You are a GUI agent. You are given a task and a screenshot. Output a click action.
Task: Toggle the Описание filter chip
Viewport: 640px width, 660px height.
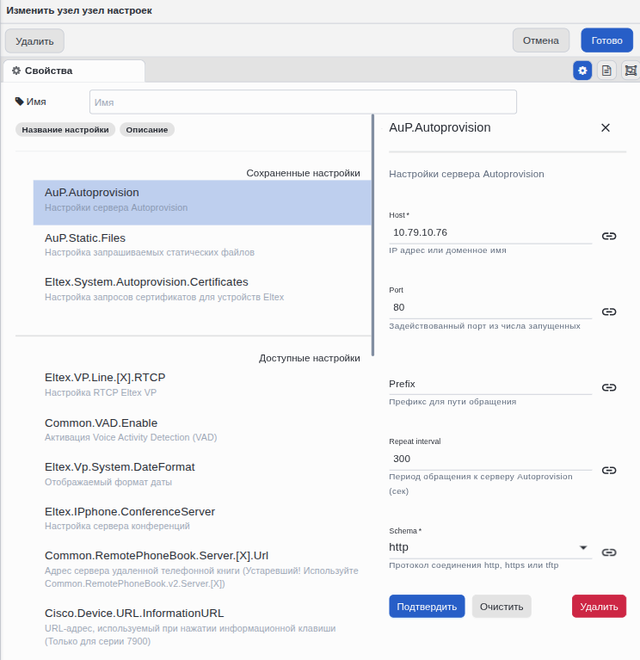pyautogui.click(x=147, y=130)
